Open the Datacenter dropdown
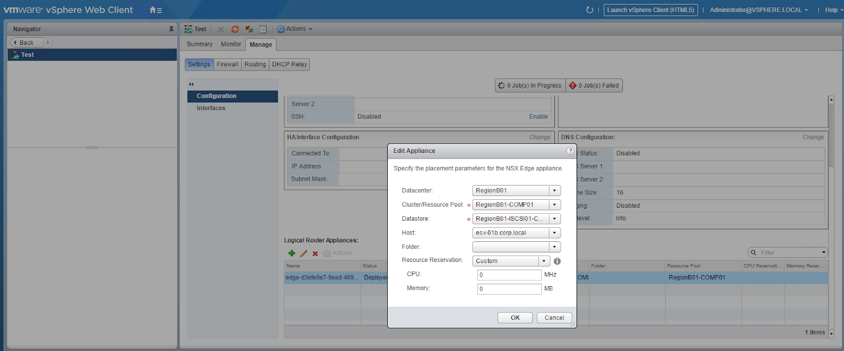844x351 pixels. pyautogui.click(x=554, y=191)
